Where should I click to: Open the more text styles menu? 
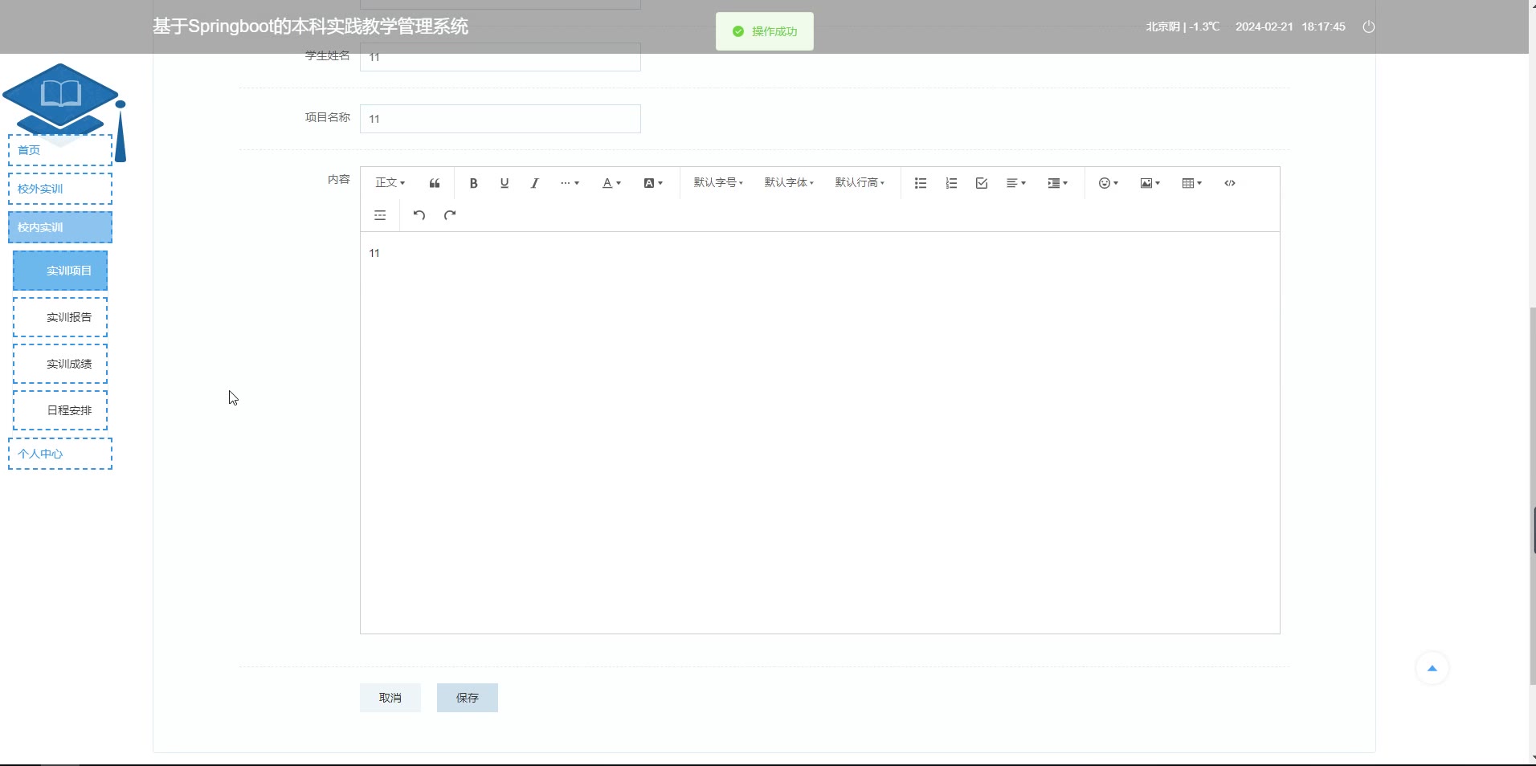(570, 183)
